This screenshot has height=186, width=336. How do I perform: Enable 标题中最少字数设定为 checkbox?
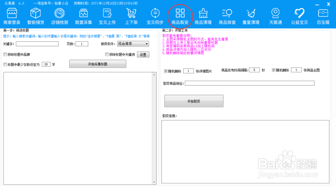[5, 64]
